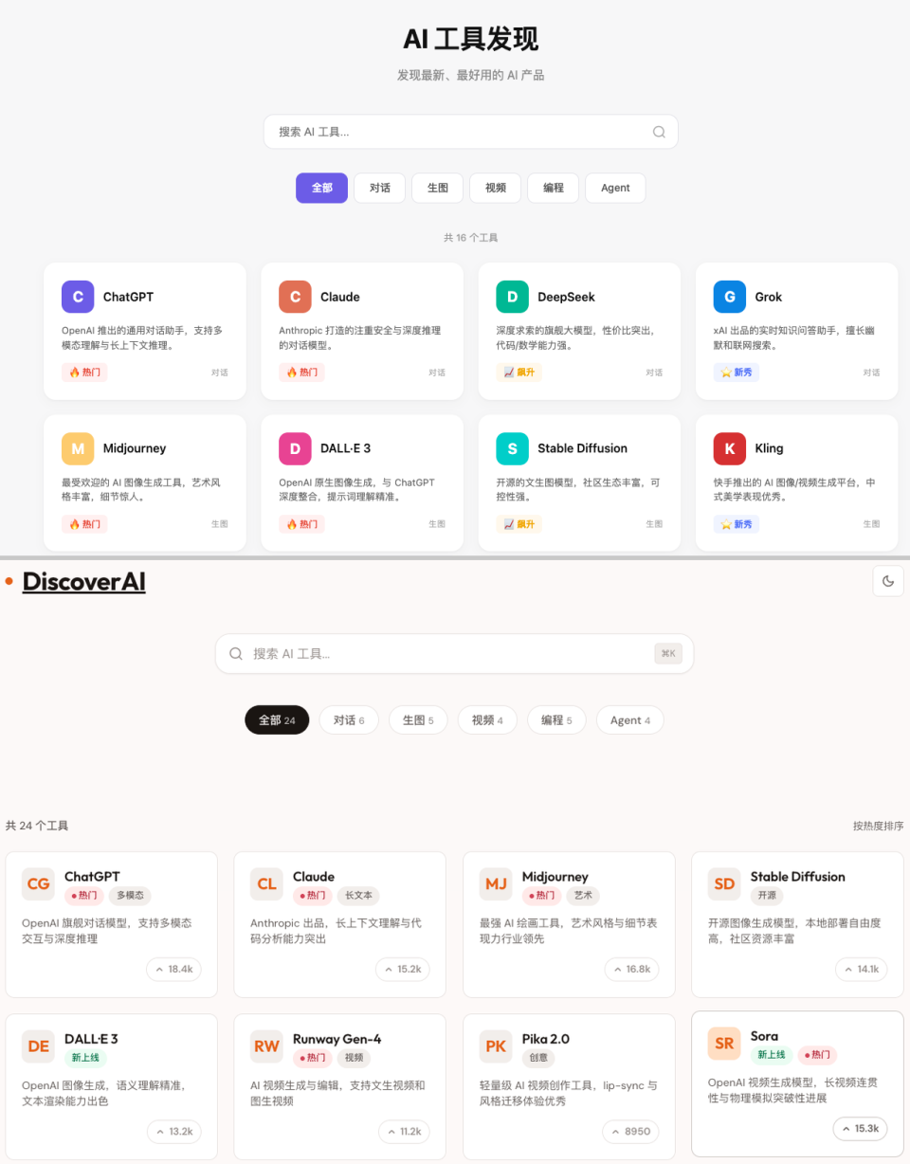The height and width of the screenshot is (1164, 910).
Task: Click the purple C icon of ChatGPT
Action: 78,297
